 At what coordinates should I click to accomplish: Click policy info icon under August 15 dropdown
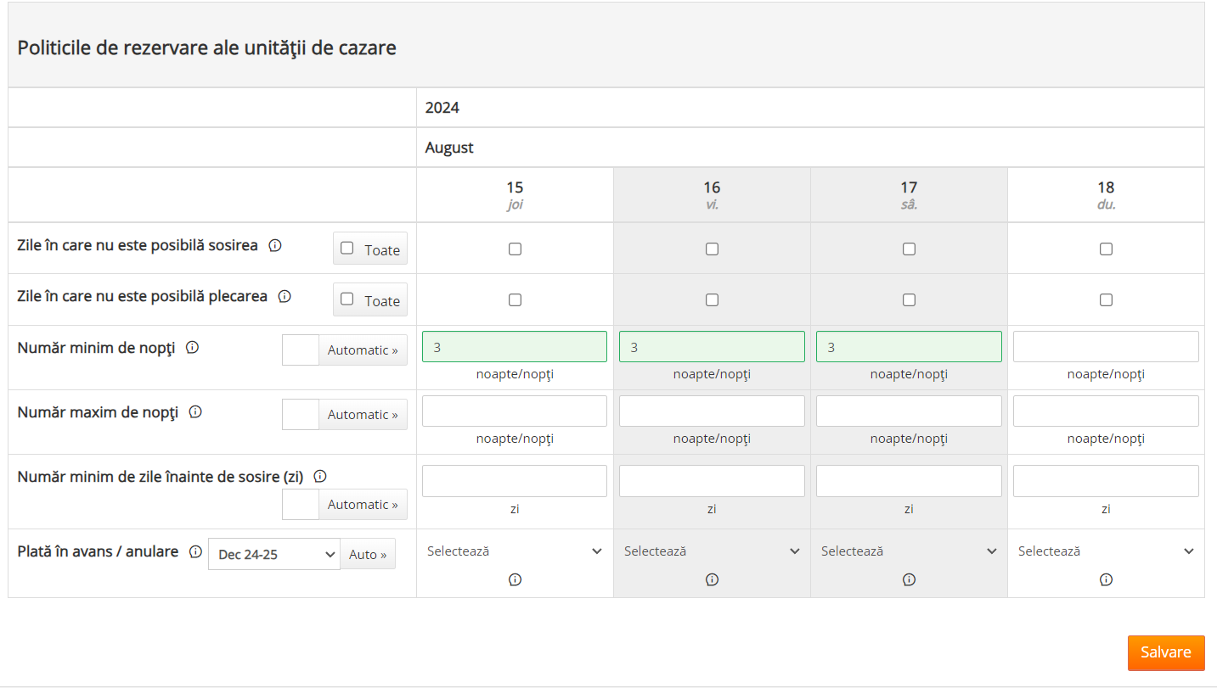point(515,579)
